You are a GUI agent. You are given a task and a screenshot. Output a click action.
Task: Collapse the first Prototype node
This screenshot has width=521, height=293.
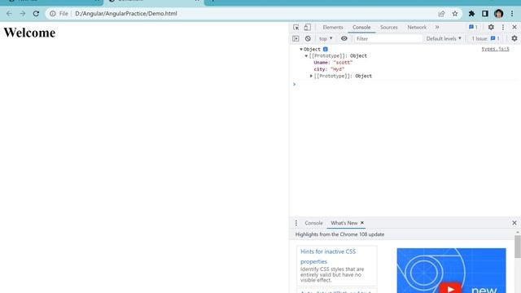306,56
